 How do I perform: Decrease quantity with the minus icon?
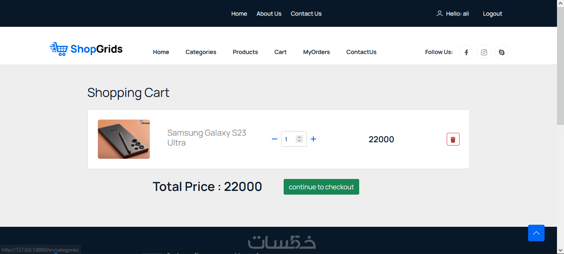[x=275, y=139]
